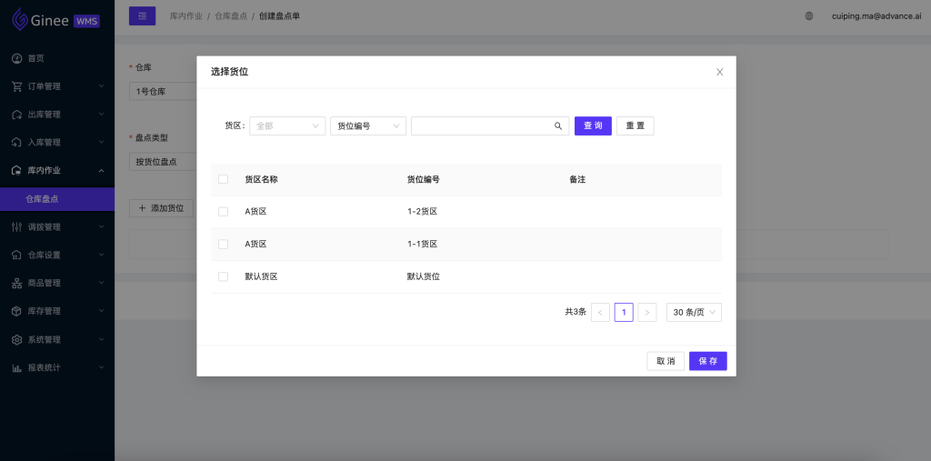Viewport: 931px width, 461px height.
Task: Click the 查询 button
Action: tap(593, 126)
